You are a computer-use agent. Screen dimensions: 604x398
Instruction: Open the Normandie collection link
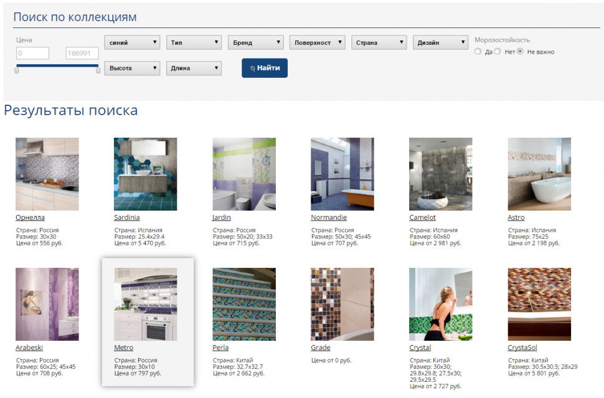pos(329,217)
